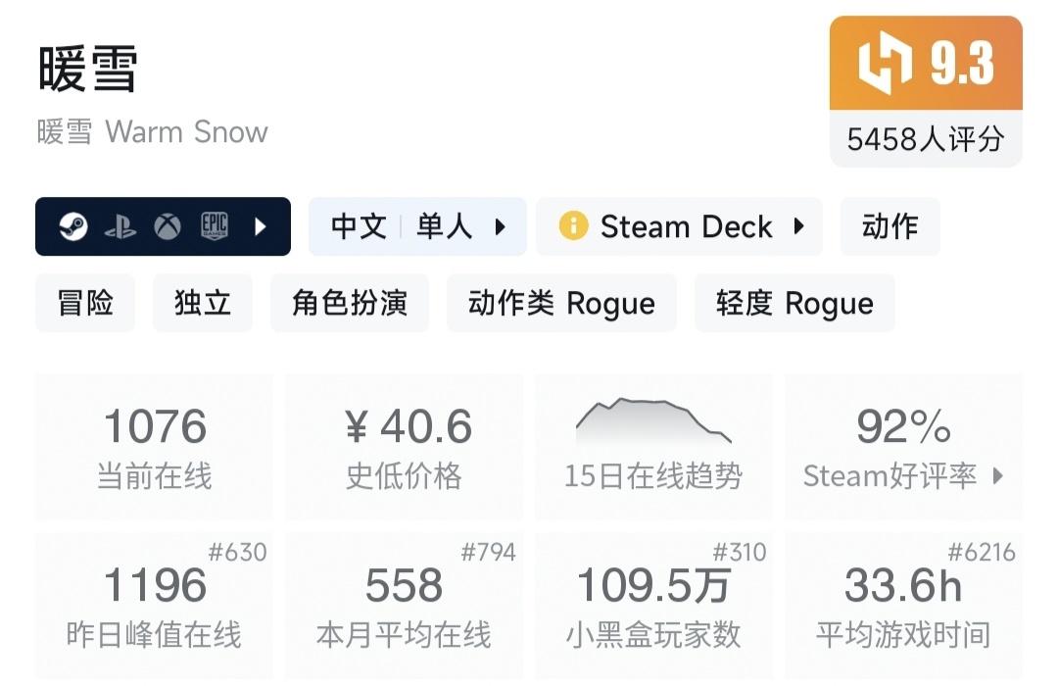Select the 动作 genre tag
Screen dimensions: 1058x686
(x=890, y=226)
